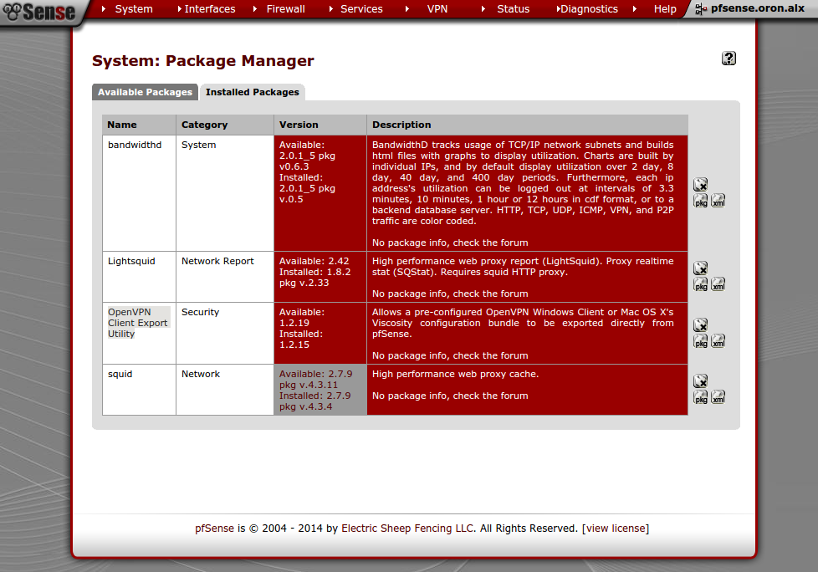
Task: Click the pfSense logo
Action: tap(39, 12)
